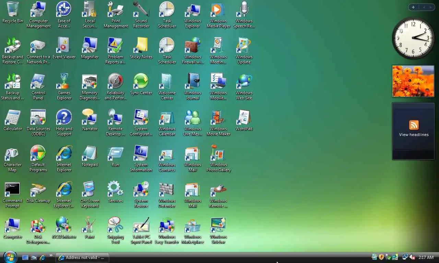This screenshot has height=263, width=439.
Task: Select the Event Viewer shortcut
Action: point(64,48)
